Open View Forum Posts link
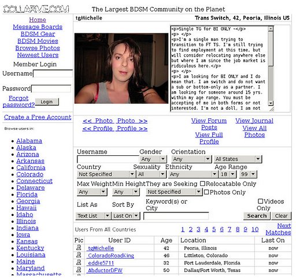296x280 pixels. [209, 124]
